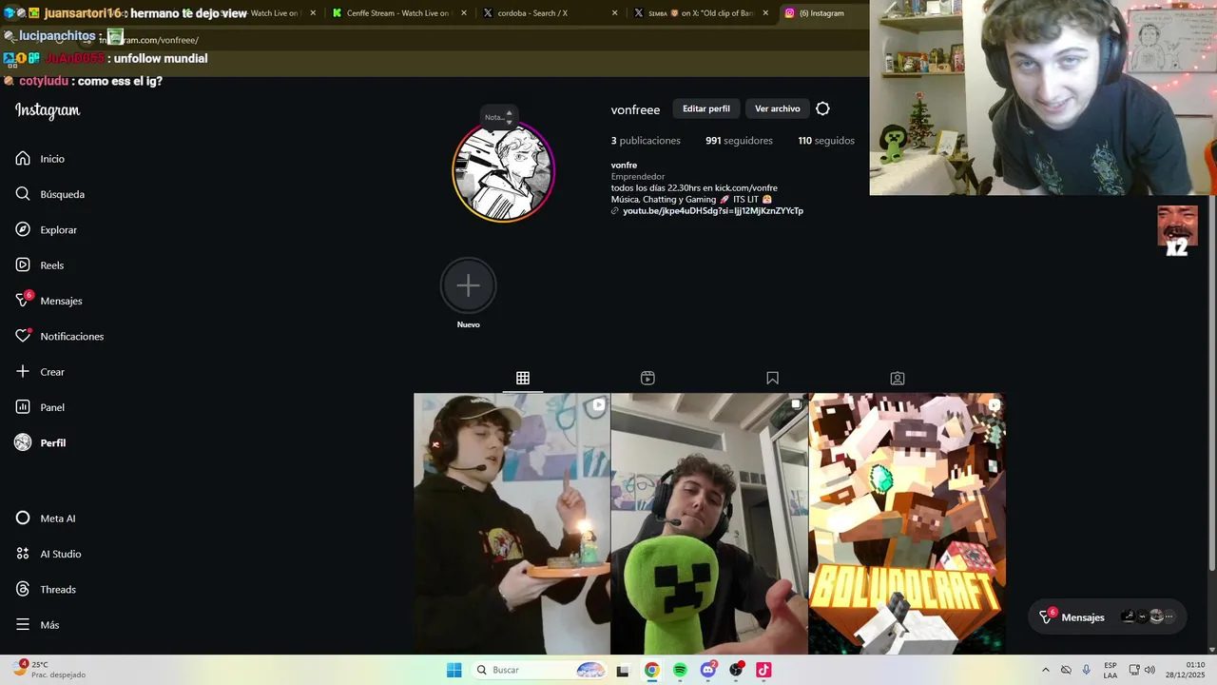Open the BOLUDOCRAFT post
This screenshot has width=1217, height=685.
907,524
